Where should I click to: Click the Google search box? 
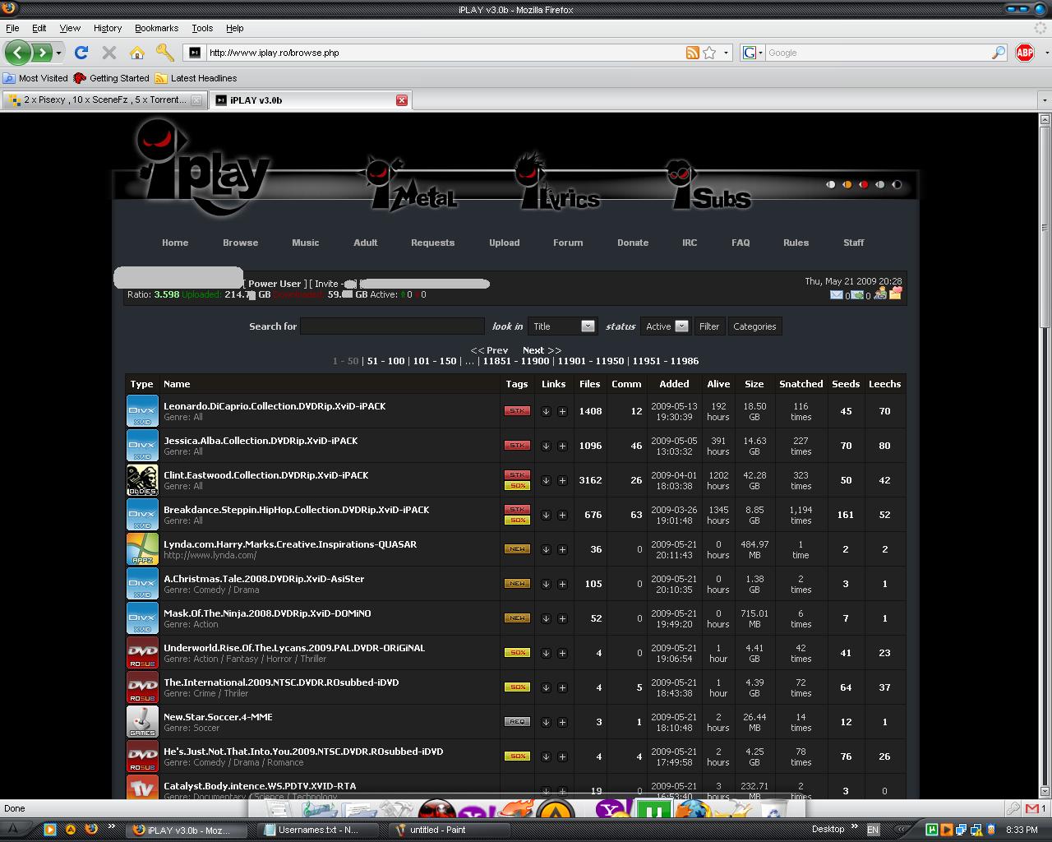[x=878, y=53]
